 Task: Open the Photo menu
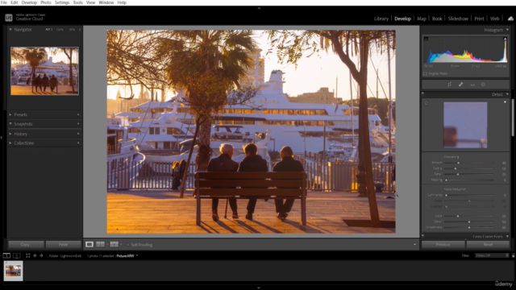click(46, 2)
